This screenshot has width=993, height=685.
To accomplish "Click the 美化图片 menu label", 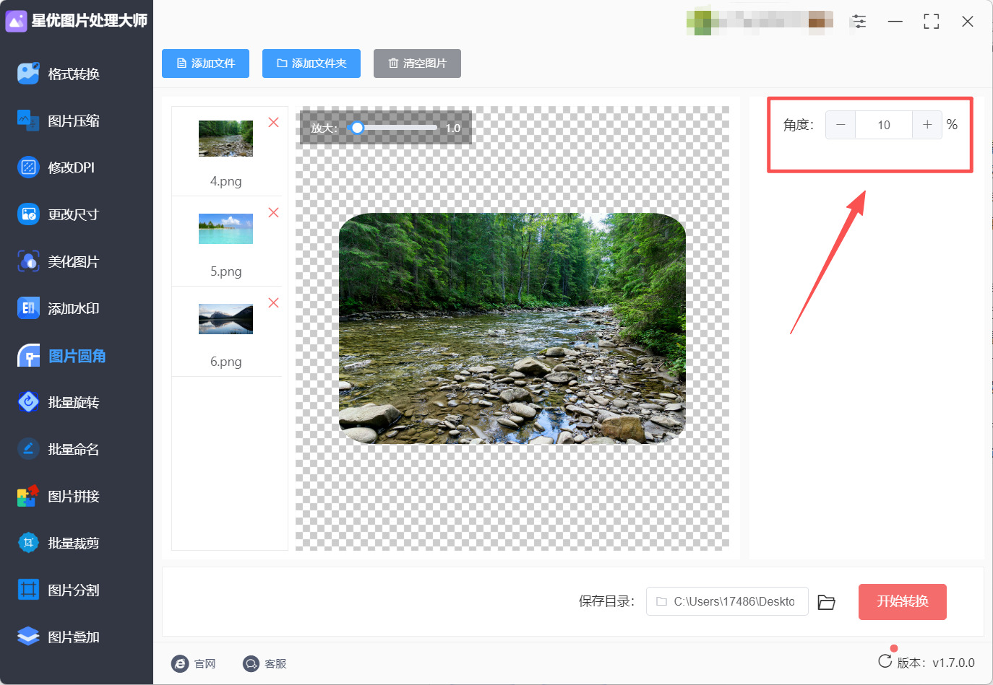I will pyautogui.click(x=74, y=261).
